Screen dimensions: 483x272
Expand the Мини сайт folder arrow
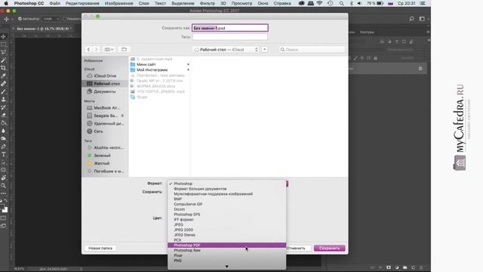[x=188, y=64]
